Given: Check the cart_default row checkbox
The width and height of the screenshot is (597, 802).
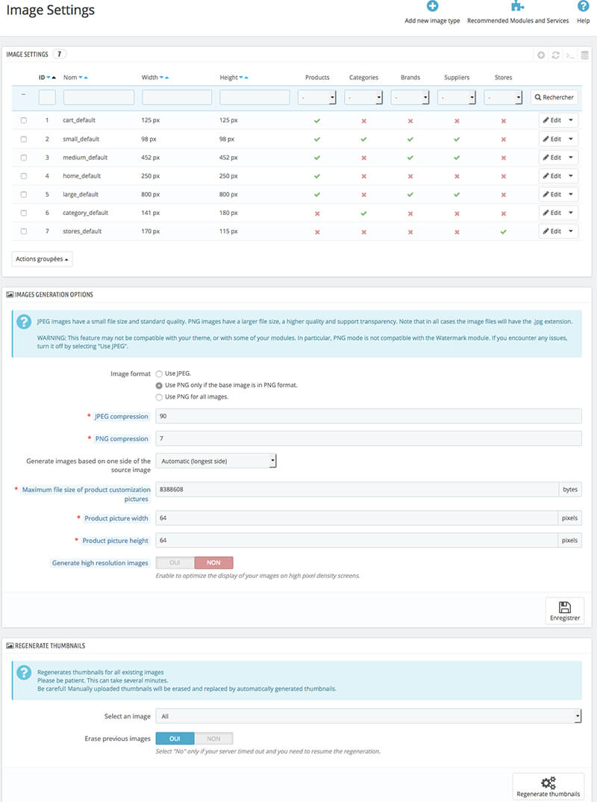Looking at the screenshot, I should (x=24, y=121).
